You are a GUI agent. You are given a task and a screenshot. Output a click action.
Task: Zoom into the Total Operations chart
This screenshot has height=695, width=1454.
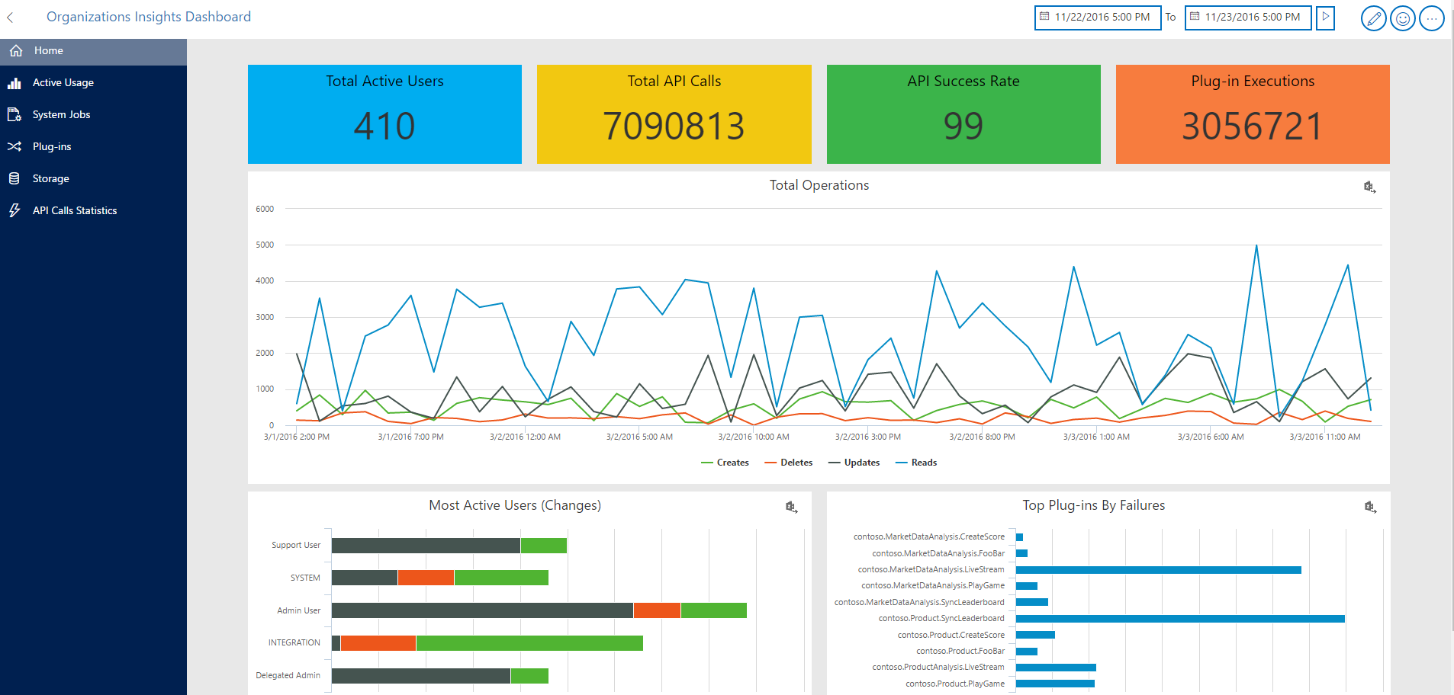tap(1369, 187)
